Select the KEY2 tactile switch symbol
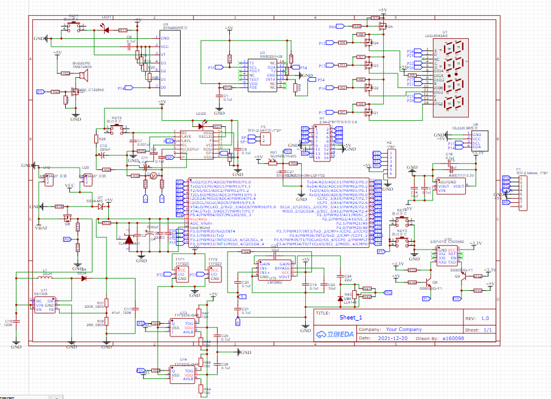The image size is (551, 399). pos(117,129)
